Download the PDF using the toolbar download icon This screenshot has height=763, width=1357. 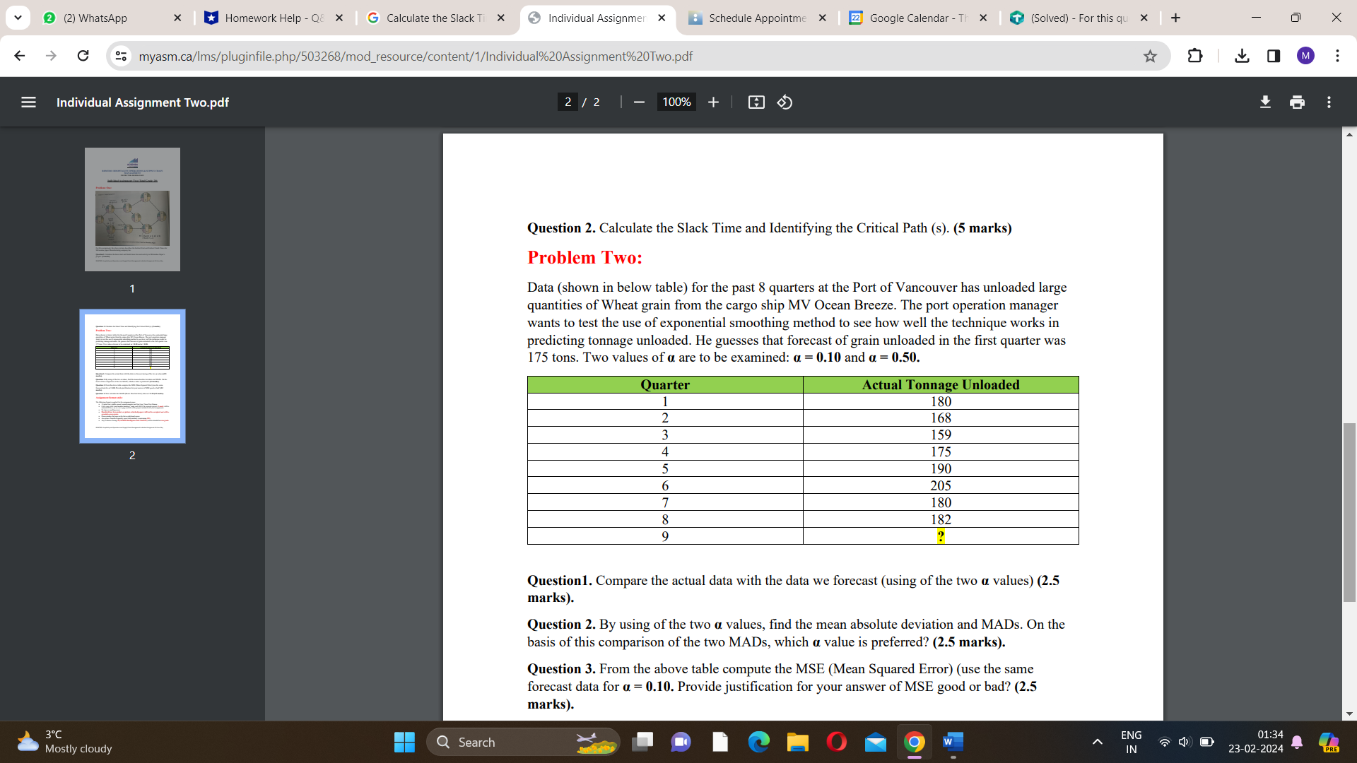1264,102
